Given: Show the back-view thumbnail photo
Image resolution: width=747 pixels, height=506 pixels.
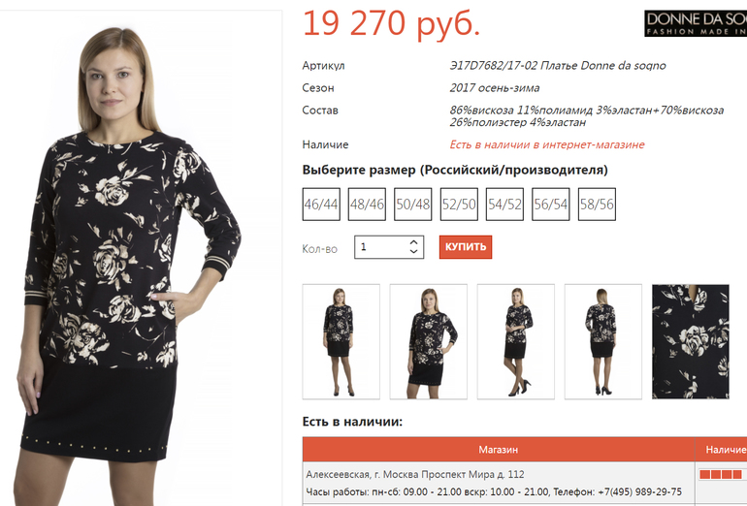Looking at the screenshot, I should (603, 342).
